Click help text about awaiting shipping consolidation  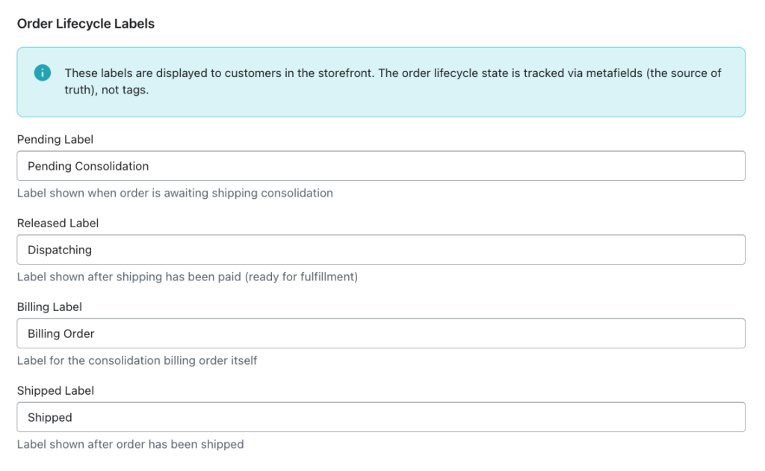tap(175, 193)
